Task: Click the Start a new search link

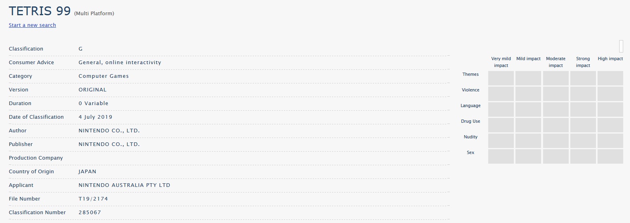Action: pyautogui.click(x=32, y=25)
